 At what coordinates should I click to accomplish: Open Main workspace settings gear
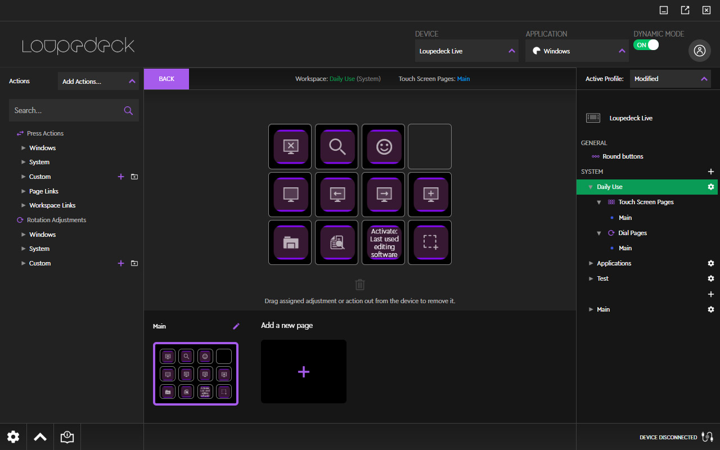tap(711, 309)
